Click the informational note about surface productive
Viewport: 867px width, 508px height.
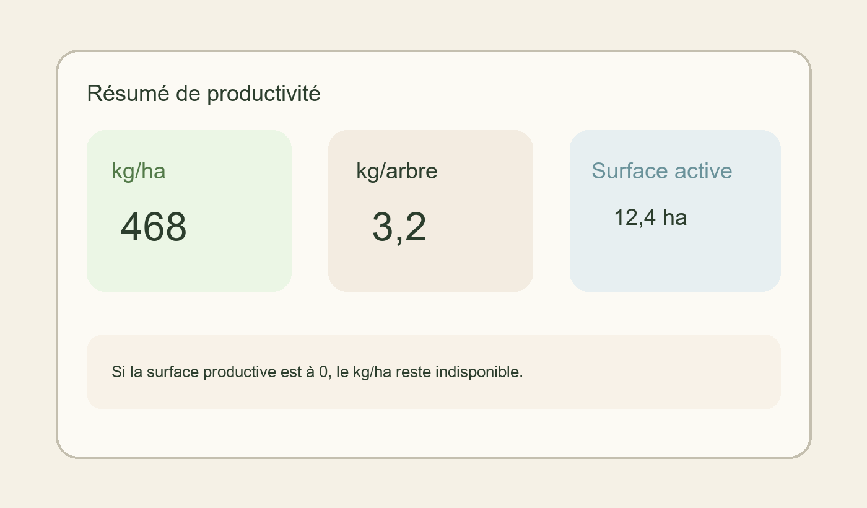tap(433, 372)
